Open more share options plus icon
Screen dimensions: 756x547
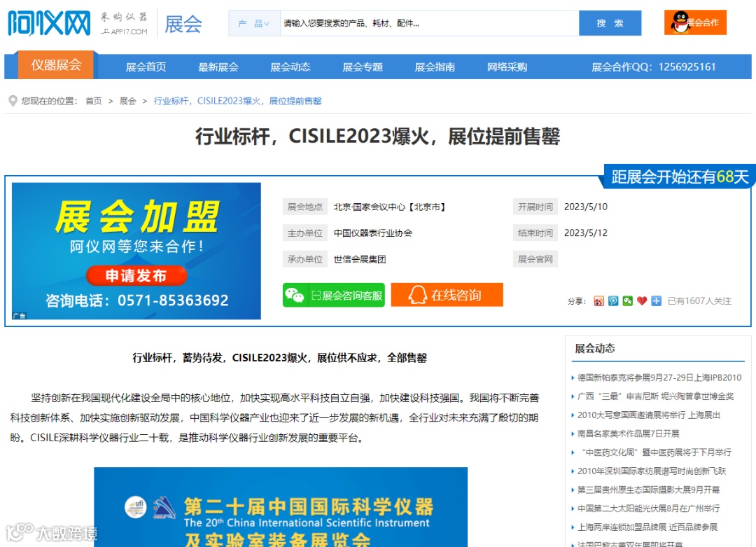[x=656, y=301]
